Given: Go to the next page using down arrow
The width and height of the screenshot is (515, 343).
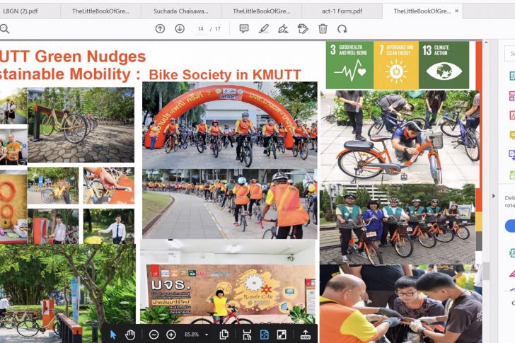Looking at the screenshot, I should click(x=180, y=28).
